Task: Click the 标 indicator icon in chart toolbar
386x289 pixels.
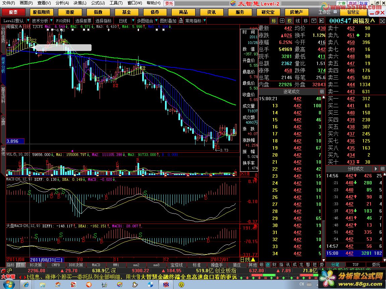Action: tap(274, 21)
